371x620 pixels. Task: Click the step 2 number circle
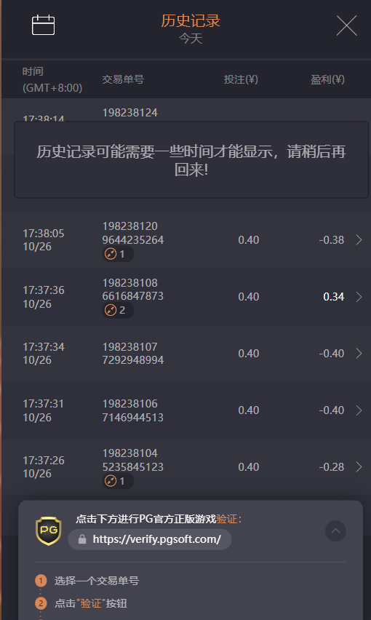tap(40, 603)
